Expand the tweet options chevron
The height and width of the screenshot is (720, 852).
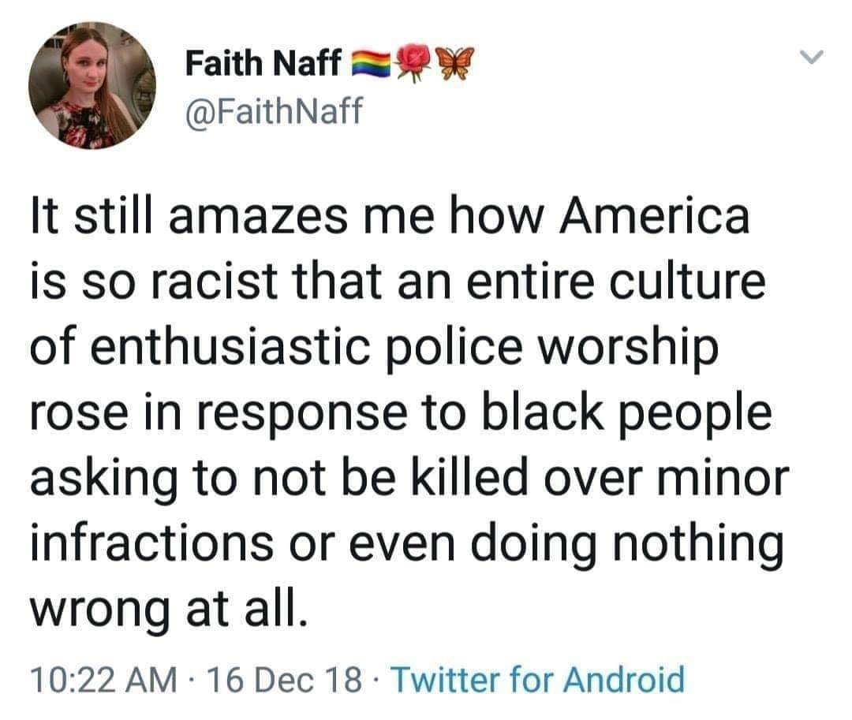pyautogui.click(x=812, y=56)
